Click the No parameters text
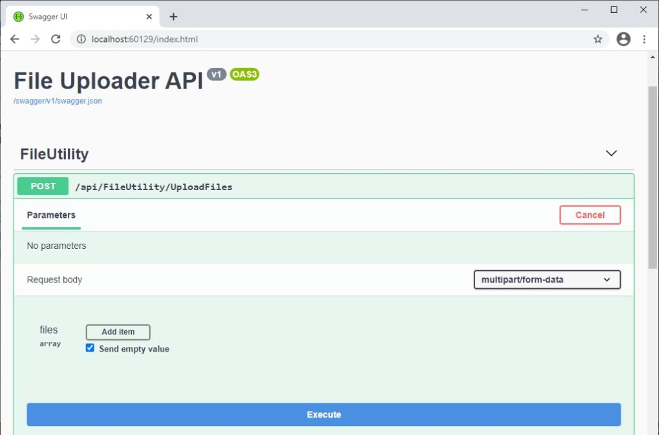This screenshot has width=662, height=435. [x=56, y=246]
